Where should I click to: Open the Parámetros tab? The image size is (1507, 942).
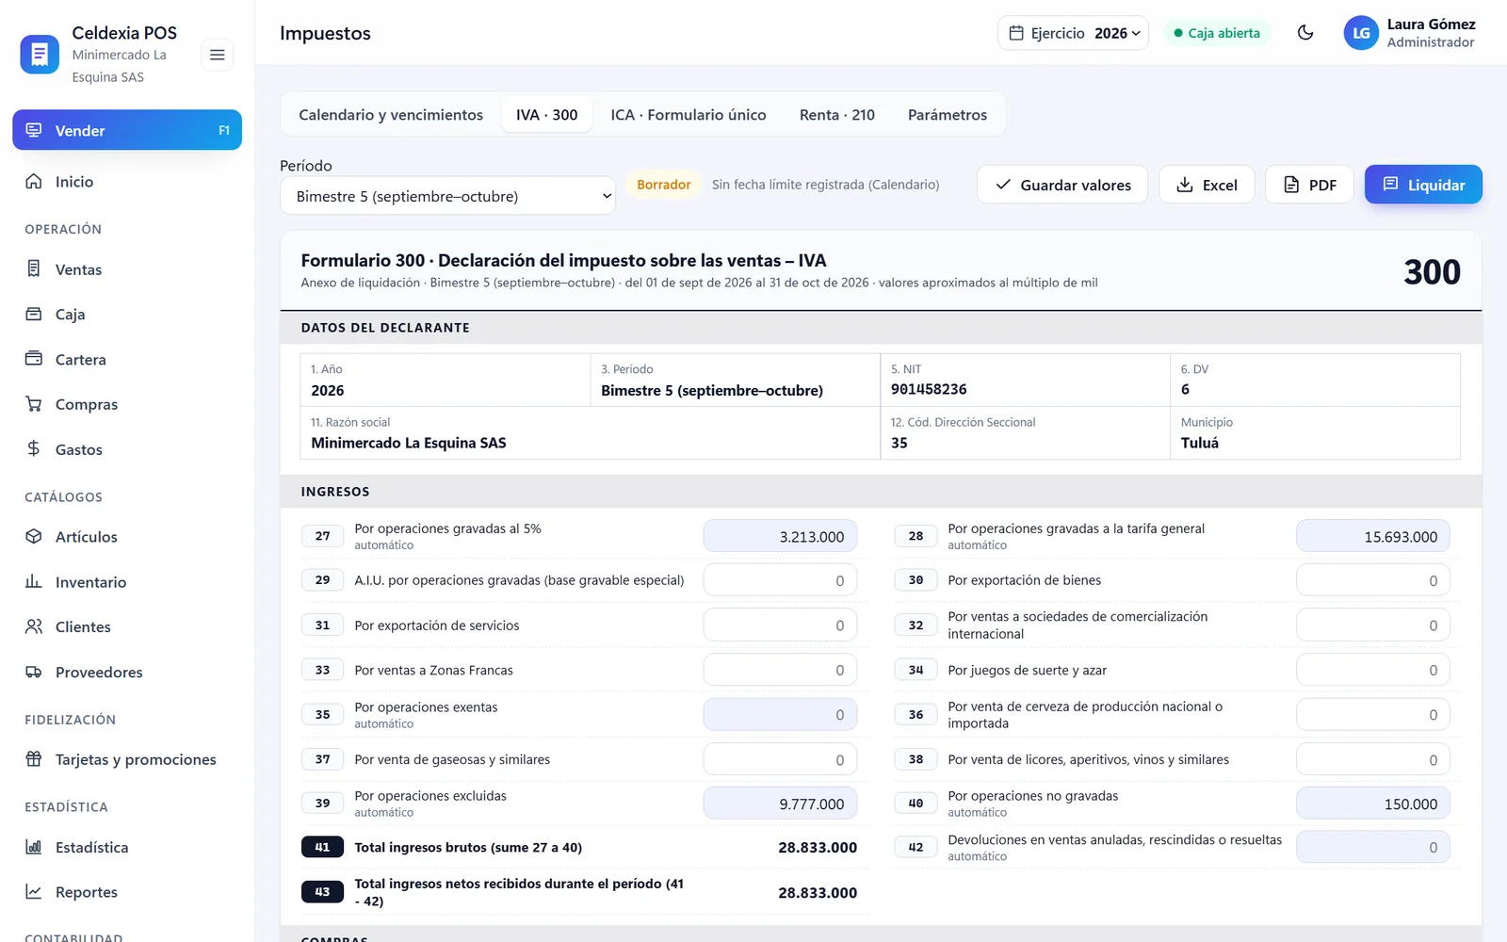(x=948, y=115)
